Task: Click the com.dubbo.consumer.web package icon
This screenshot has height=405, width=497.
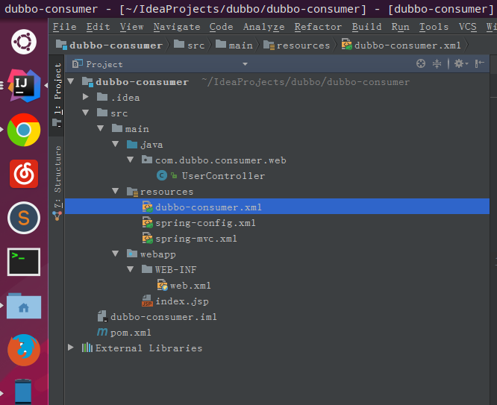Action: [x=147, y=160]
